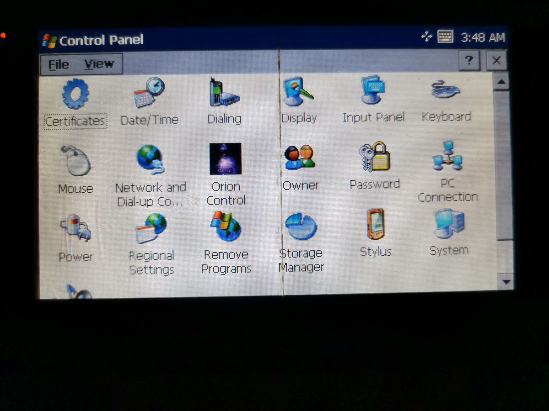549x411 pixels.
Task: Select the Certificates label text
Action: (75, 121)
